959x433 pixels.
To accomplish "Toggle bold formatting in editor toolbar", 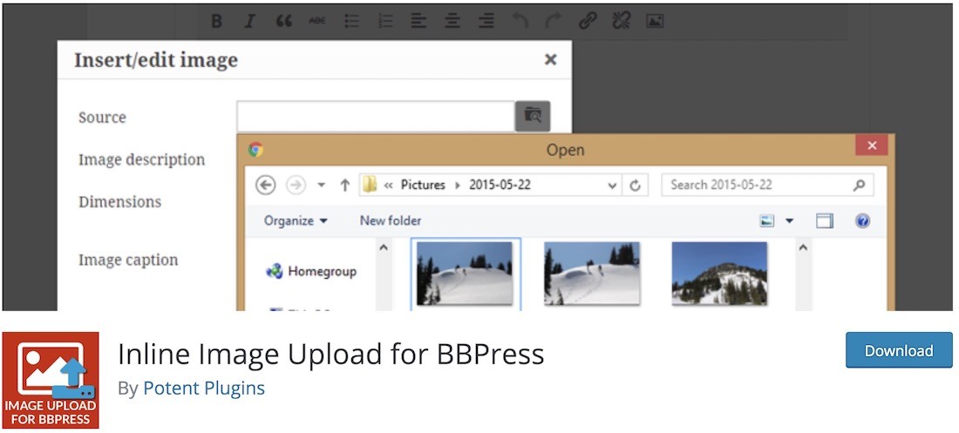I will pos(216,22).
